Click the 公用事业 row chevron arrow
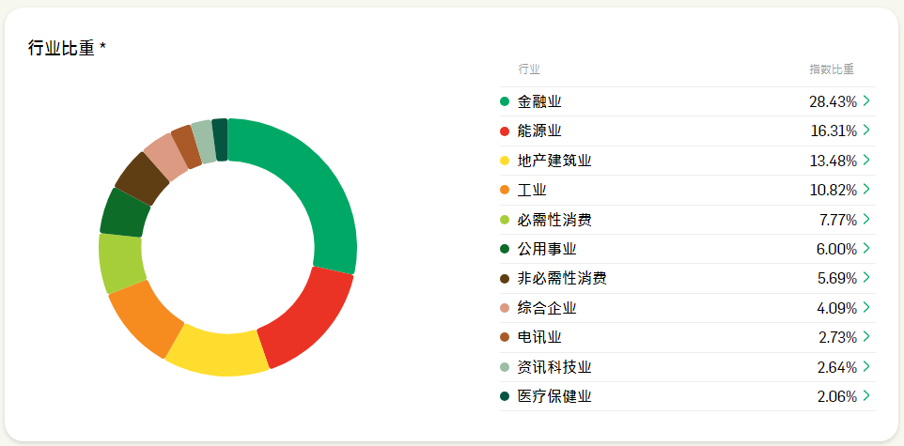This screenshot has width=904, height=446. pyautogui.click(x=866, y=249)
